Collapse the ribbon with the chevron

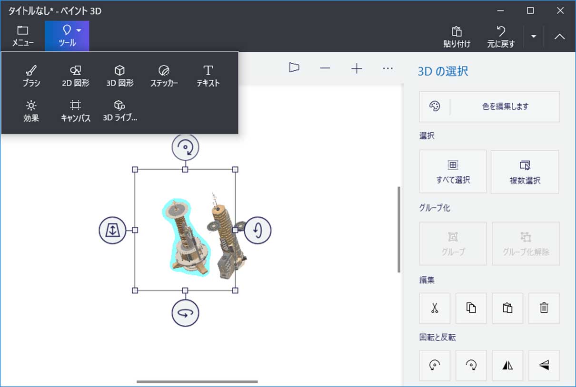point(560,37)
